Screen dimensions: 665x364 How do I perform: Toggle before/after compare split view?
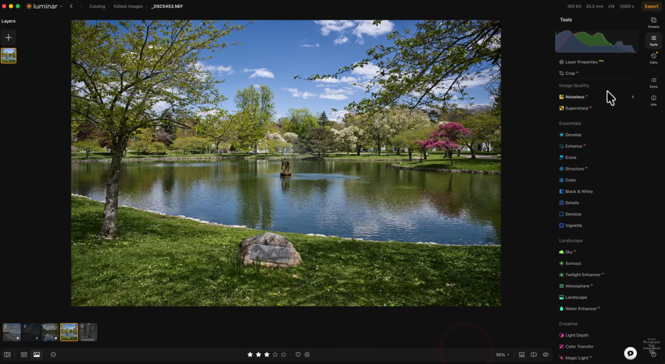(x=534, y=355)
